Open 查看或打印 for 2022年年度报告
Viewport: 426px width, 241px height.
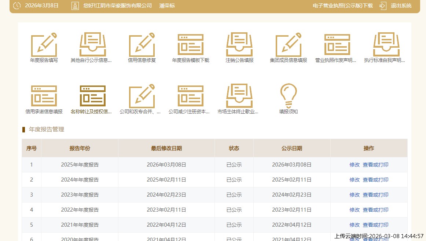coord(375,210)
